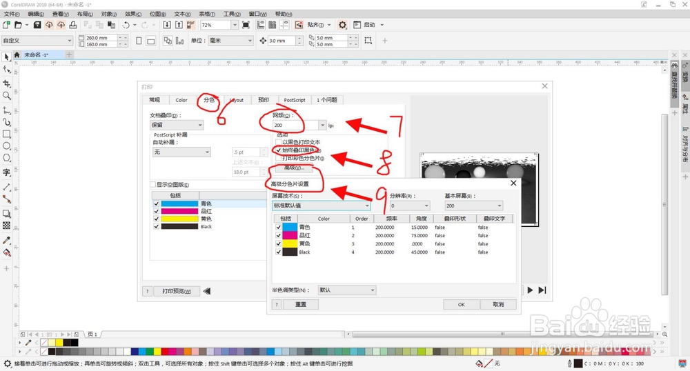Click the next page play arrow in preview
This screenshot has width=690, height=371.
[530, 290]
